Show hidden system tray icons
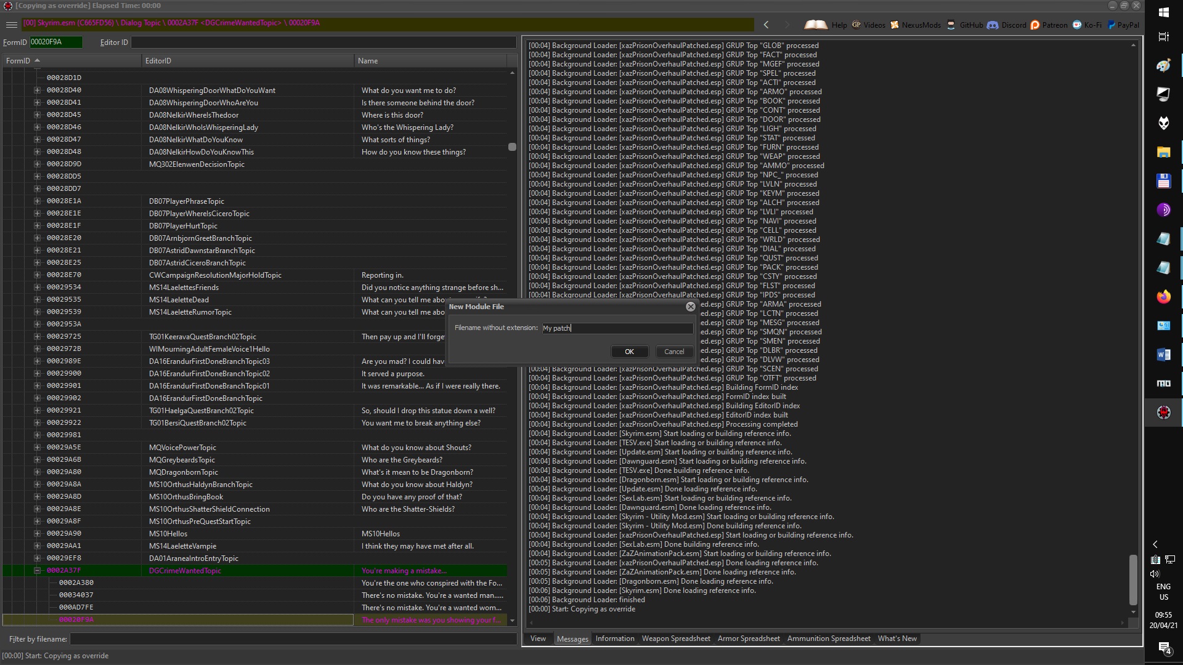The image size is (1183, 665). (1155, 544)
